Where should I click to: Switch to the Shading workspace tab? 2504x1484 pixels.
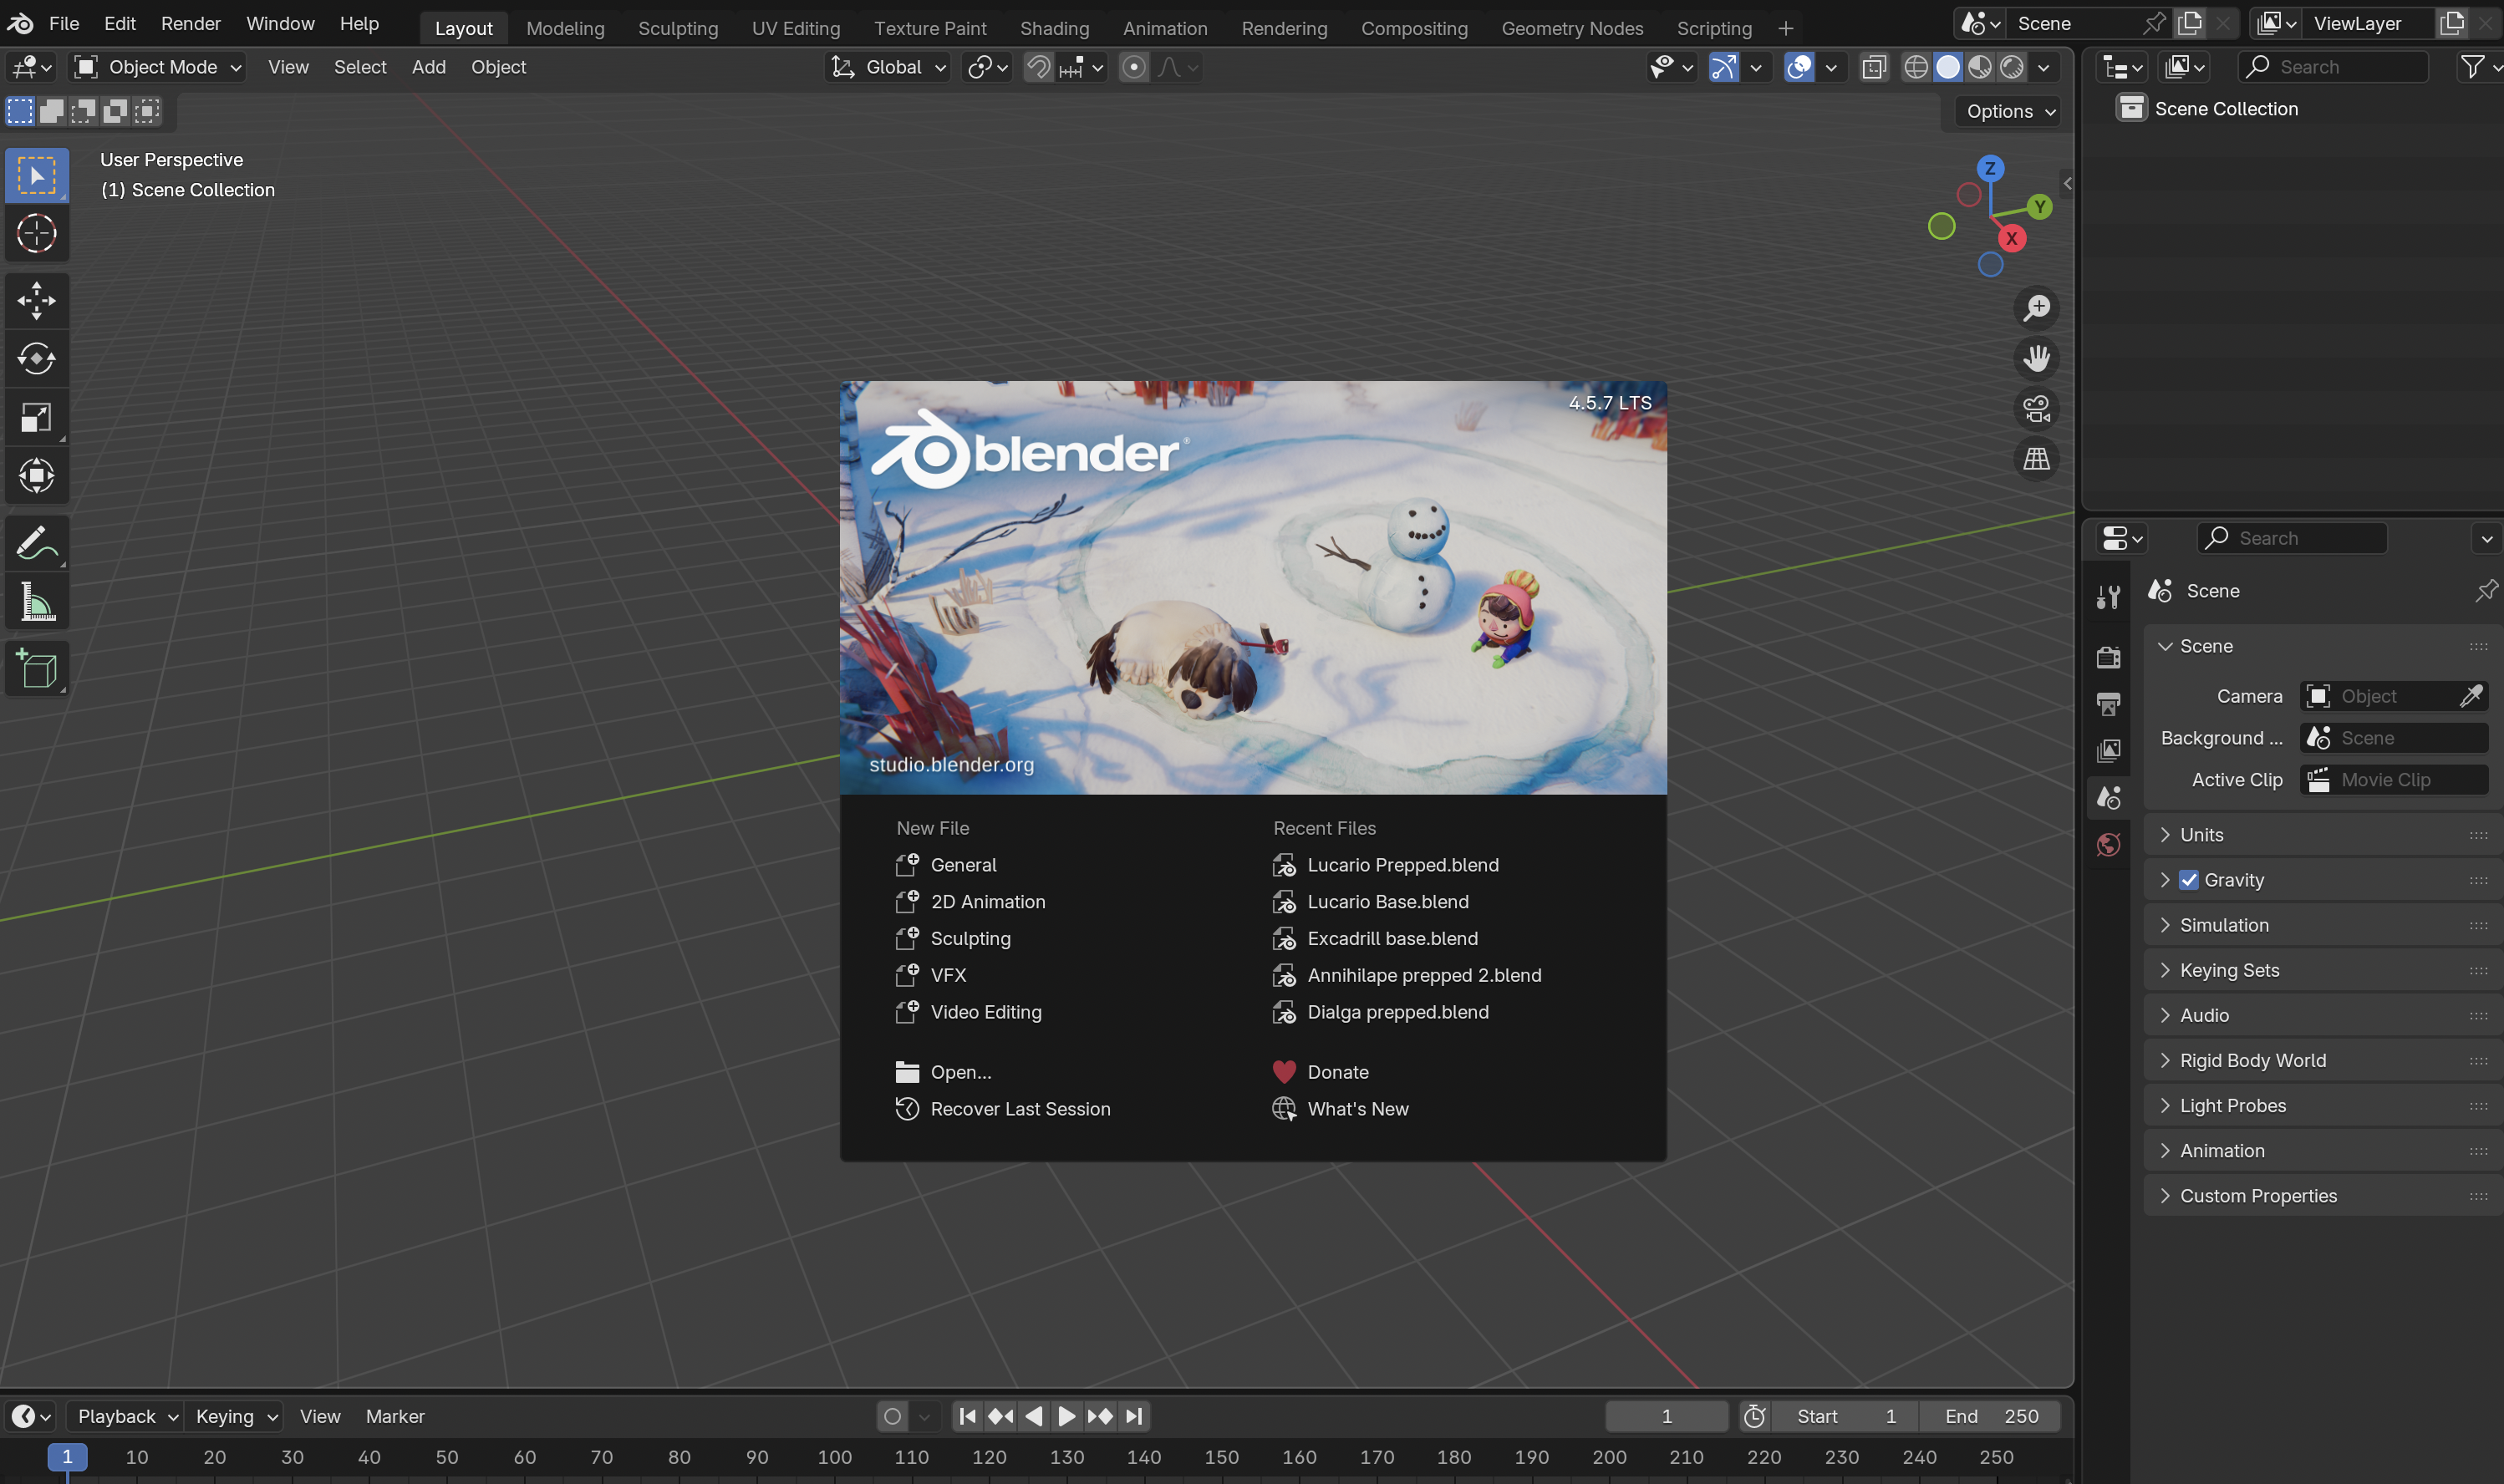point(1054,28)
